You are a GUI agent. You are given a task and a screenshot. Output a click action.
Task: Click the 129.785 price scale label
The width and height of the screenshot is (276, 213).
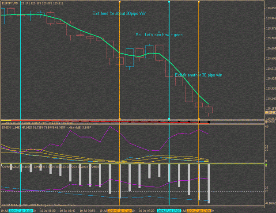tap(271, 38)
